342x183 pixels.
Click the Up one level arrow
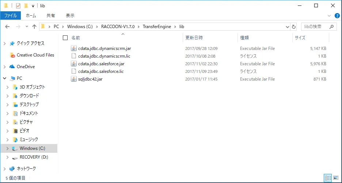(34, 27)
